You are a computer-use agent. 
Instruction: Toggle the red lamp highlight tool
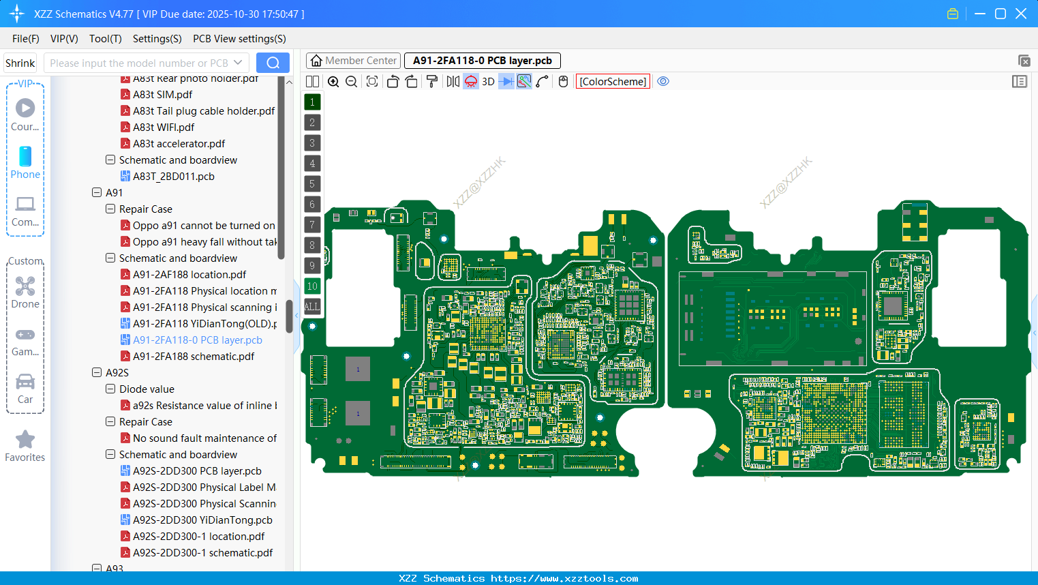pos(471,81)
